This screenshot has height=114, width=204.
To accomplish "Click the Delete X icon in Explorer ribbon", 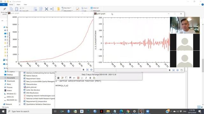I will [x=47, y=9].
